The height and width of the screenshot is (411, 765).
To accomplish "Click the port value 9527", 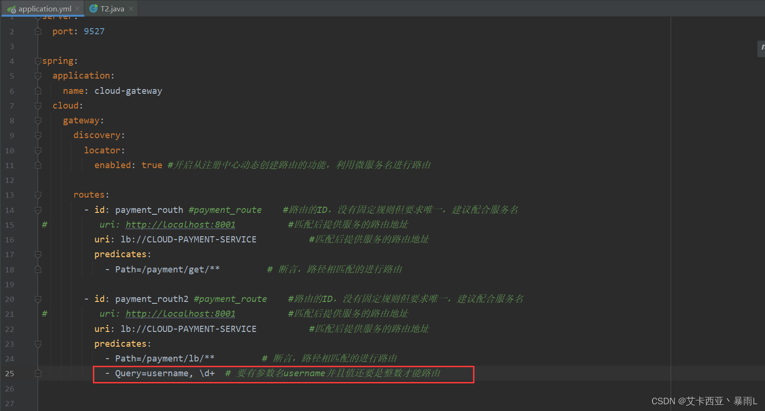I will tap(94, 31).
